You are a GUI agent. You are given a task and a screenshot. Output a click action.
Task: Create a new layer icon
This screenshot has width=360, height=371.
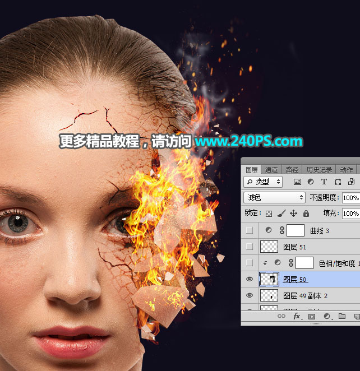pos(357,316)
